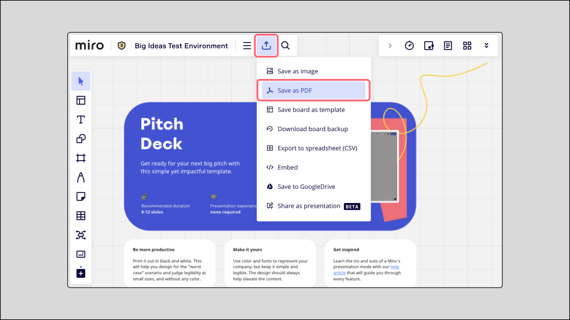Select the Mind map tool

click(x=81, y=235)
